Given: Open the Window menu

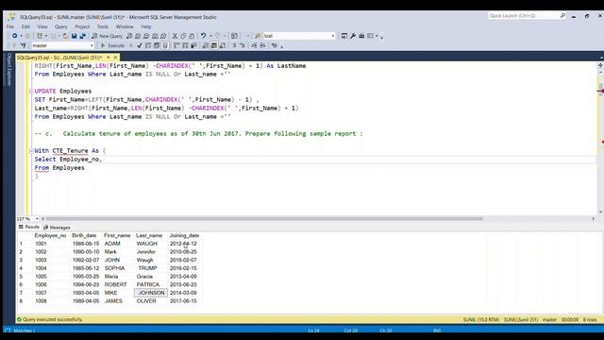Looking at the screenshot, I should (x=125, y=26).
